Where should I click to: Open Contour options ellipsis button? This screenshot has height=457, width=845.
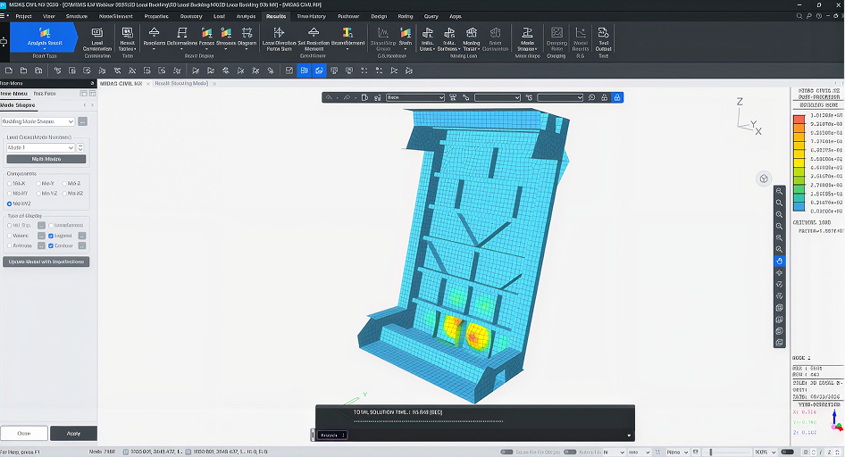pos(82,246)
